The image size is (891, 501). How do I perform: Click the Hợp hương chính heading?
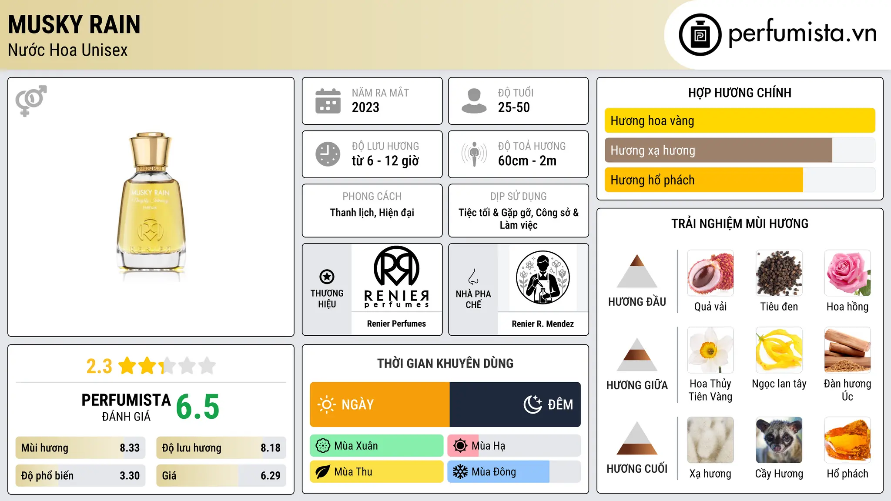pyautogui.click(x=740, y=93)
